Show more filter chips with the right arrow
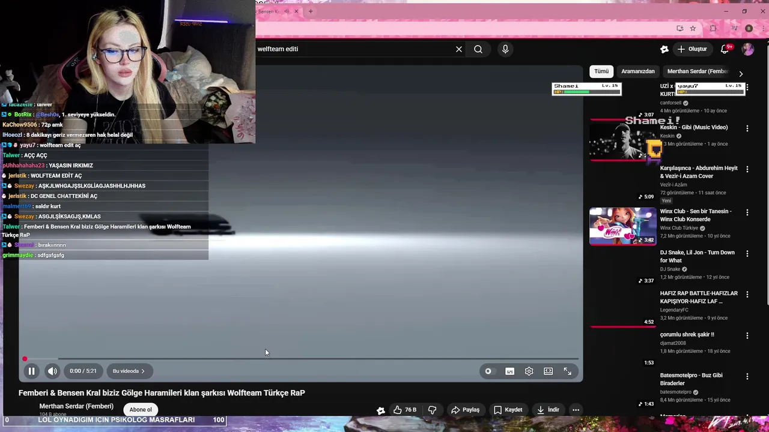This screenshot has width=769, height=432. pyautogui.click(x=741, y=73)
